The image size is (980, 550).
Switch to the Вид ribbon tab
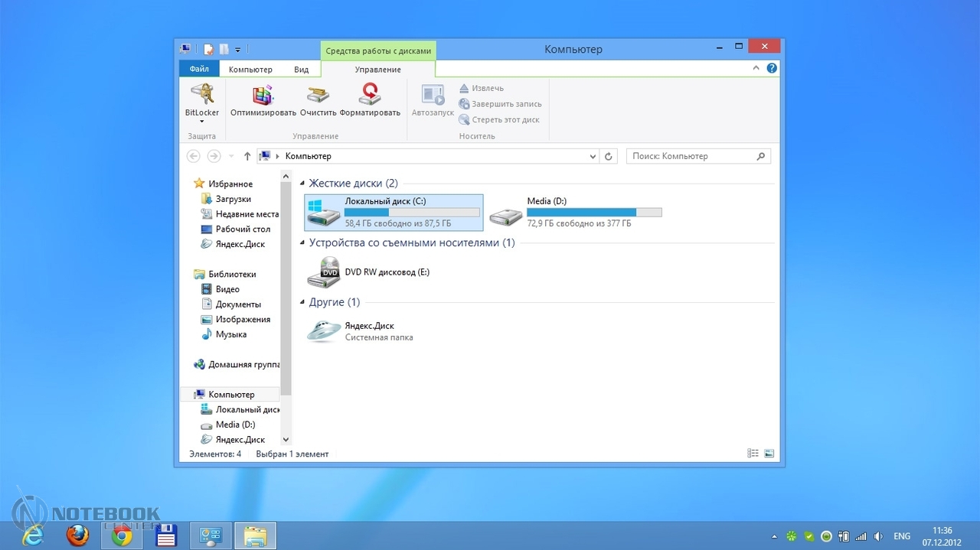(x=301, y=70)
